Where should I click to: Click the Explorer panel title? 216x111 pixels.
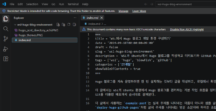pyautogui.click(x=19, y=18)
